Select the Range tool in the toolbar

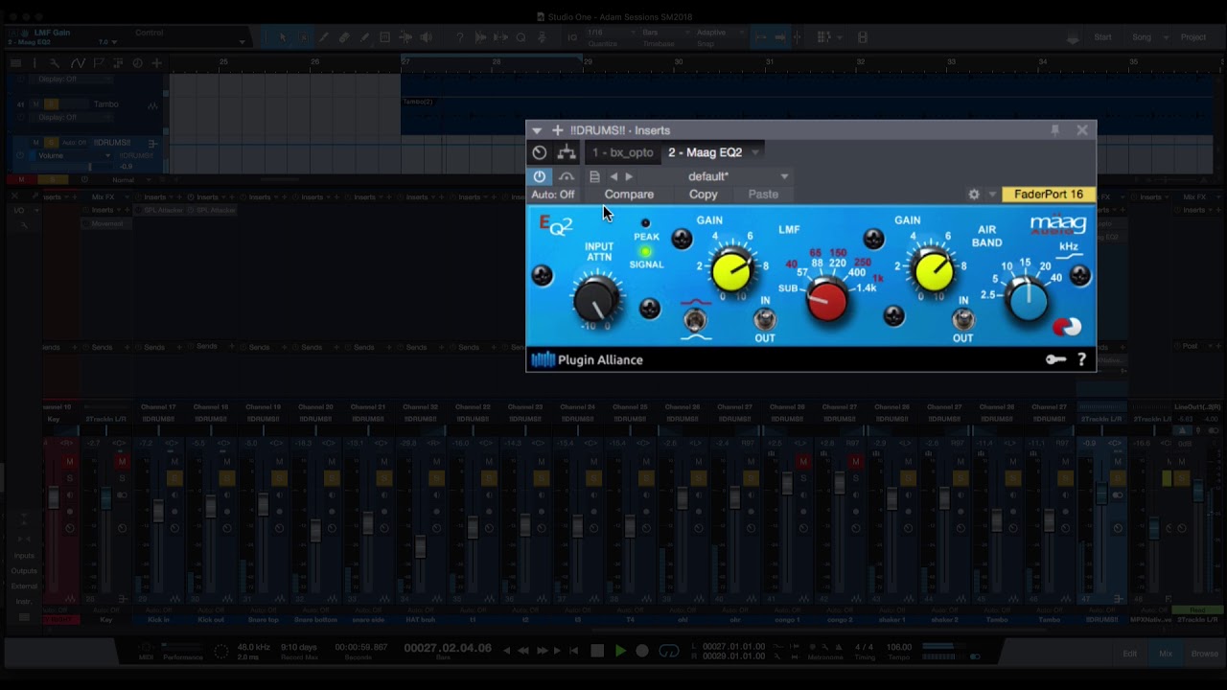[303, 37]
